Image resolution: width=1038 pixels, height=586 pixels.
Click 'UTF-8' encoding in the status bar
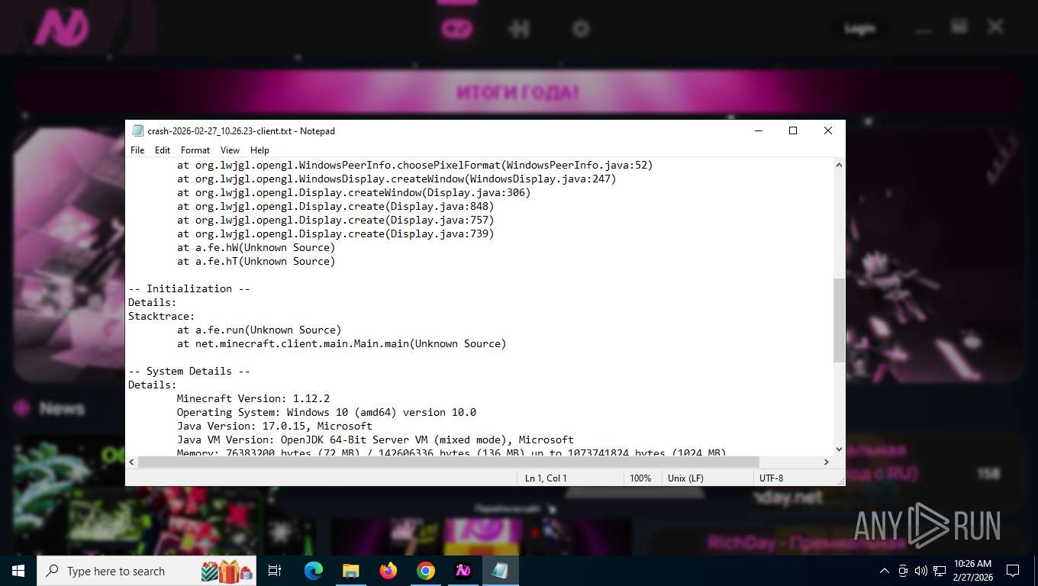[771, 478]
